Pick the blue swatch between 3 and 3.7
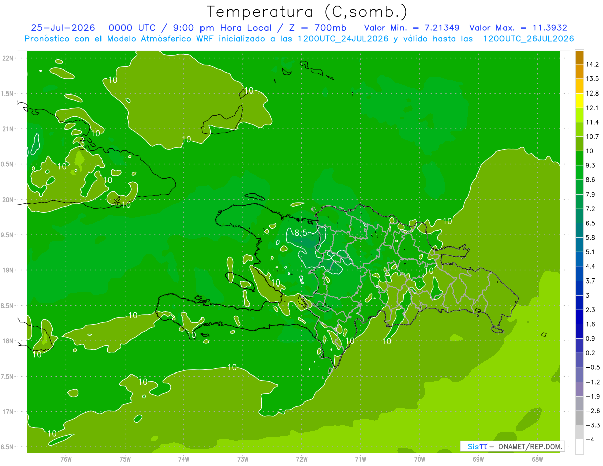The height and width of the screenshot is (466, 603). click(579, 288)
